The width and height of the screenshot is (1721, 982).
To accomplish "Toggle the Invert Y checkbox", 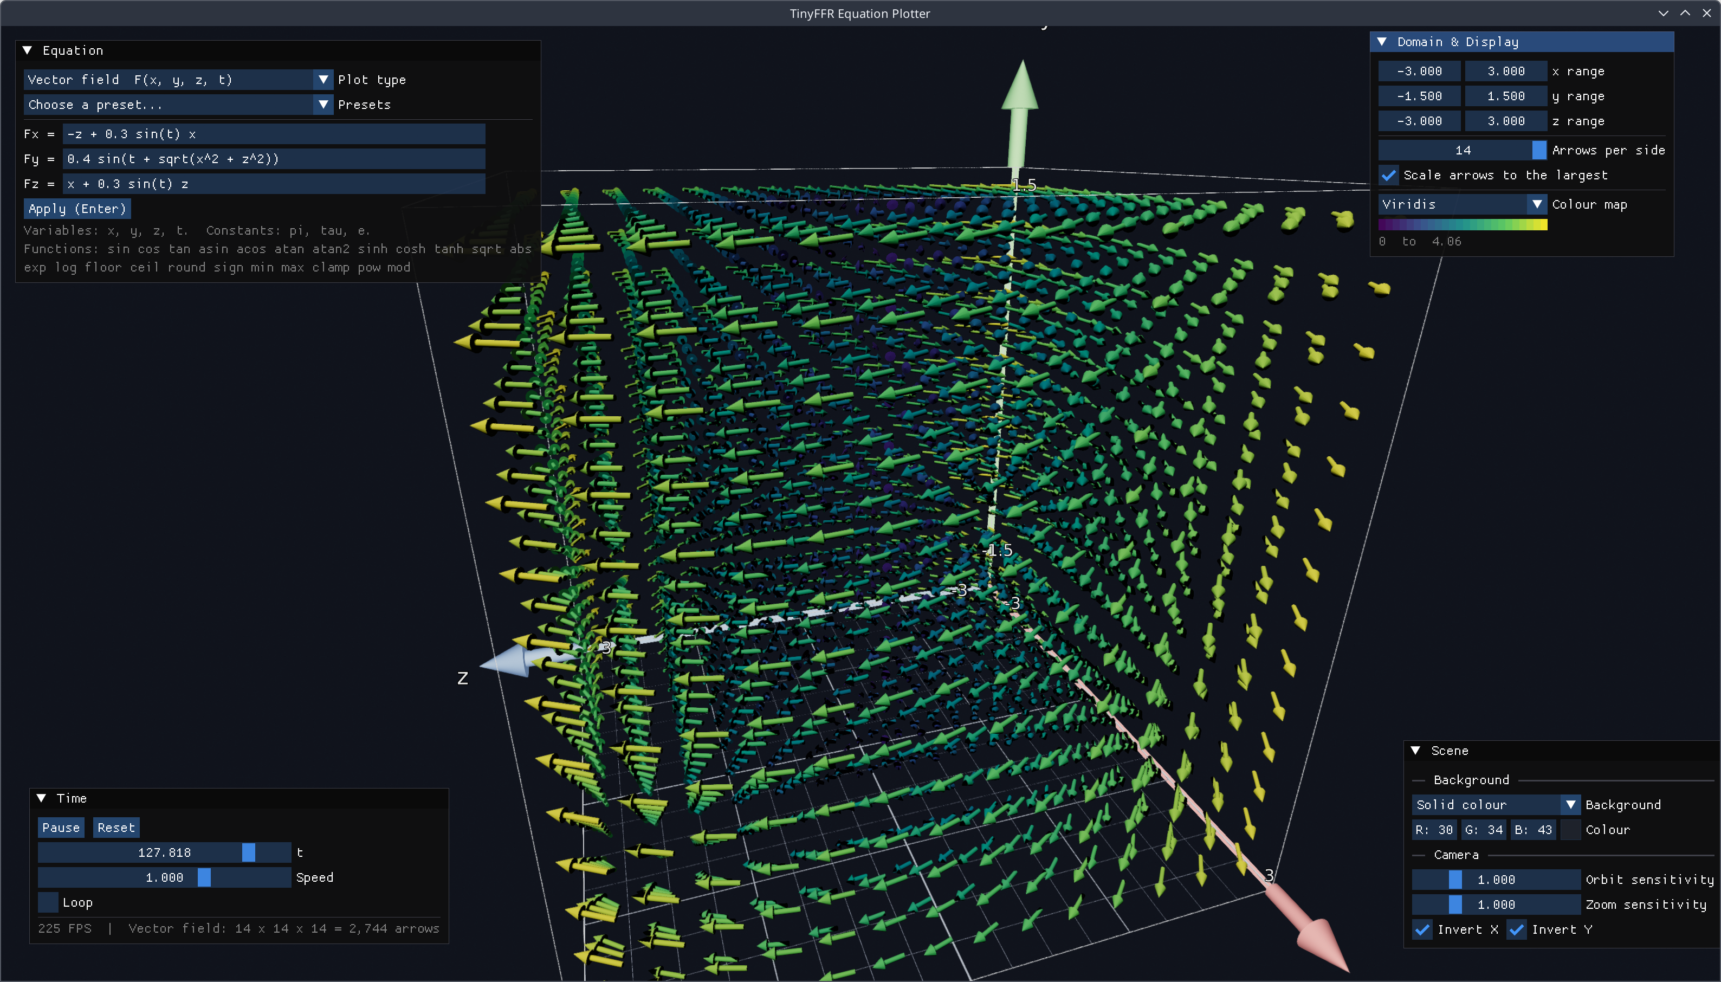I will click(1517, 929).
